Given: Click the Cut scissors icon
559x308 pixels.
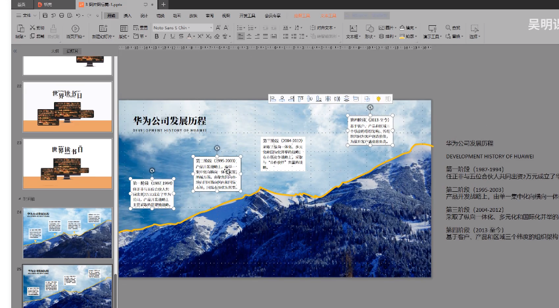Looking at the screenshot, I should point(32,28).
